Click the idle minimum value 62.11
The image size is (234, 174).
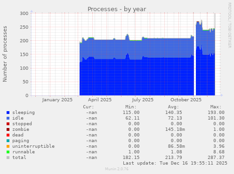132,118
